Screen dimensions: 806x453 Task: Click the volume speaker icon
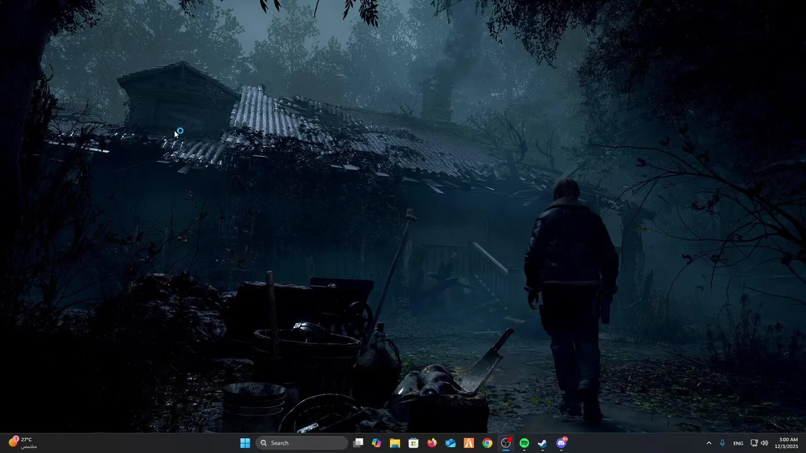point(764,443)
